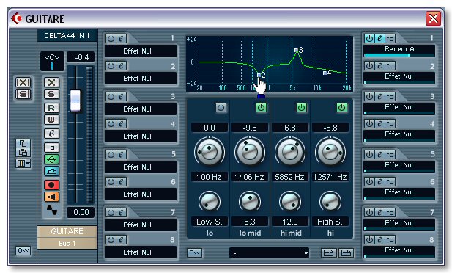Toggle pre-fader icon on send 1
The image size is (452, 273).
coord(390,38)
